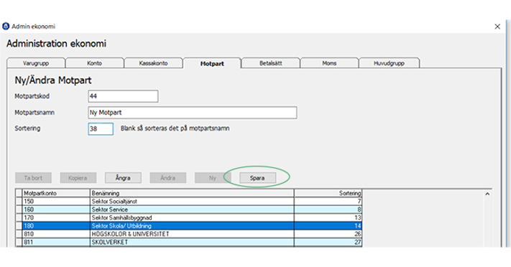Image resolution: width=511 pixels, height=267 pixels.
Task: Click the Ta bort button
Action: [33, 178]
